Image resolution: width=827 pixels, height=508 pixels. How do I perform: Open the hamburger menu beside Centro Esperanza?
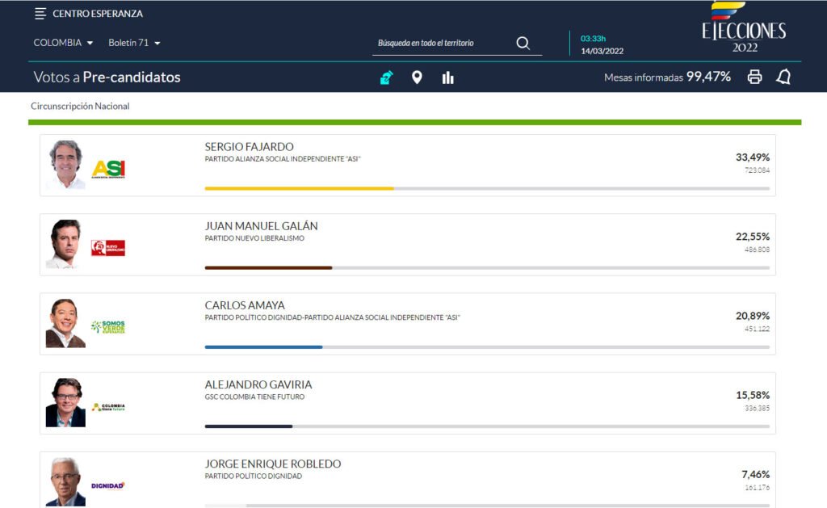point(40,14)
